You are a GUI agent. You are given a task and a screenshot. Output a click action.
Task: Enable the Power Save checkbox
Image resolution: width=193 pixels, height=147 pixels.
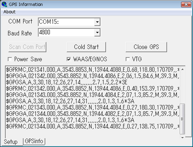pyautogui.click(x=10, y=59)
